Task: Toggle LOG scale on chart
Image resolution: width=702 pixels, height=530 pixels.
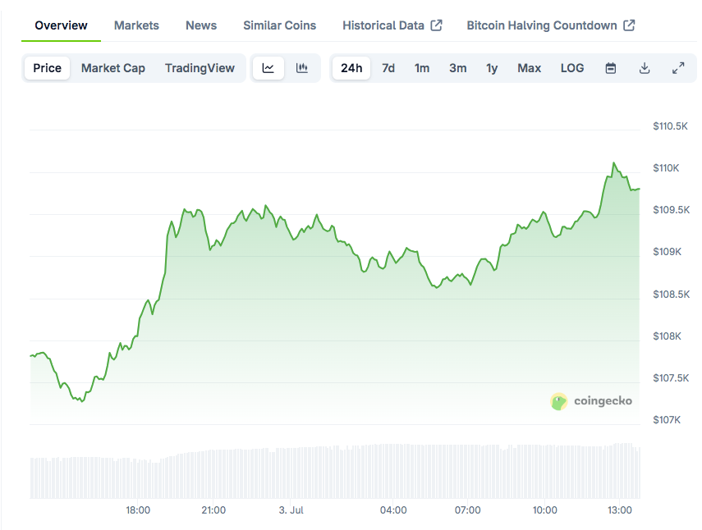Action: coord(572,68)
